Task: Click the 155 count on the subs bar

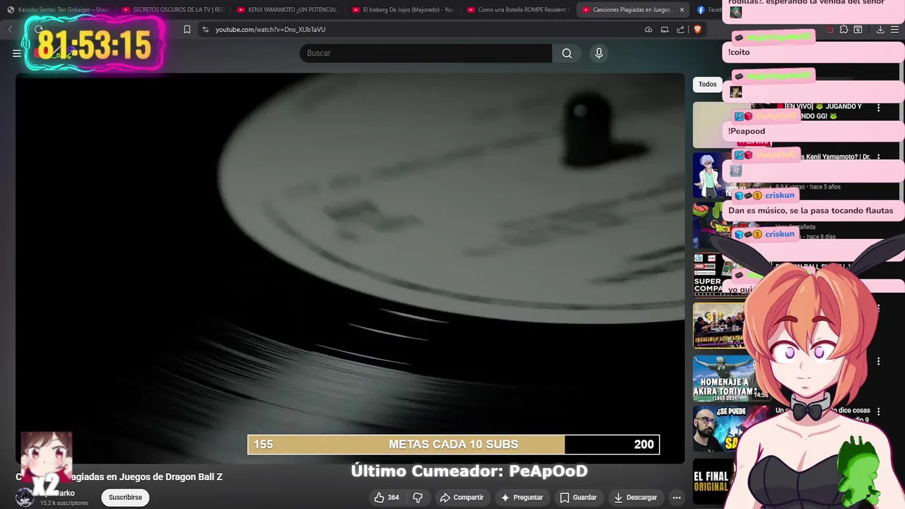Action: coord(263,445)
